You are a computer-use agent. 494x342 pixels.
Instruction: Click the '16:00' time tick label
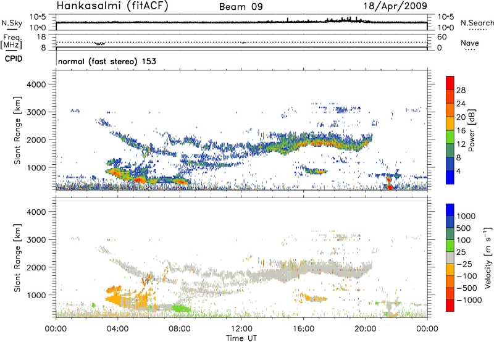point(303,329)
